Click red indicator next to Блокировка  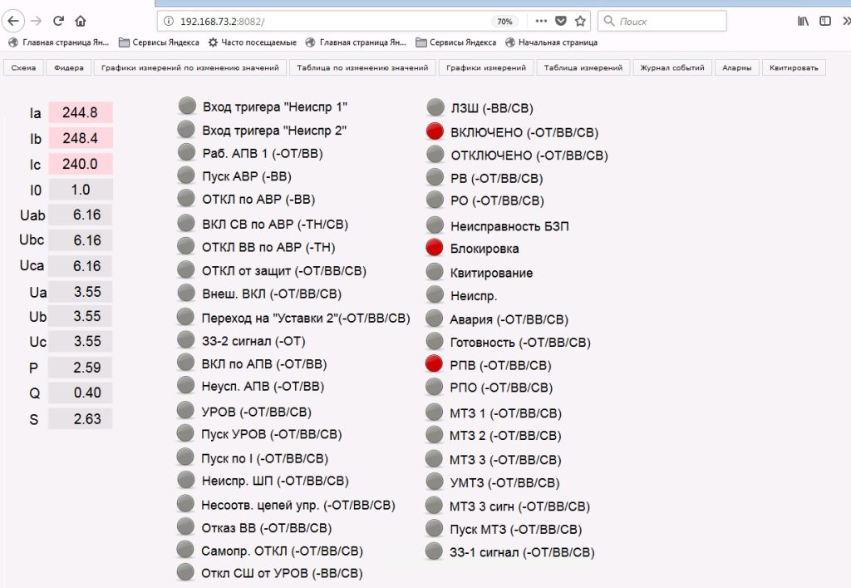pyautogui.click(x=434, y=248)
